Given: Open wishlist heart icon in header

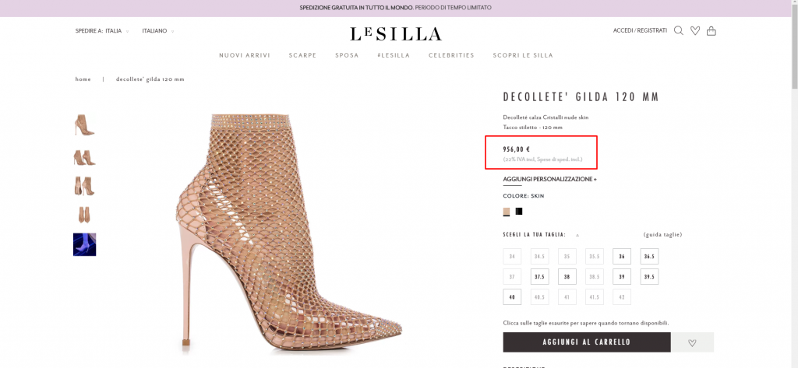Looking at the screenshot, I should tap(695, 31).
